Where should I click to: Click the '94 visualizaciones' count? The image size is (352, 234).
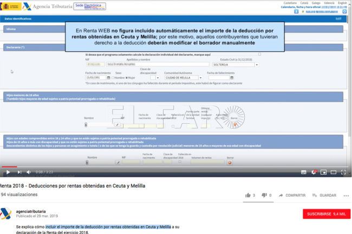[x=19, y=195]
